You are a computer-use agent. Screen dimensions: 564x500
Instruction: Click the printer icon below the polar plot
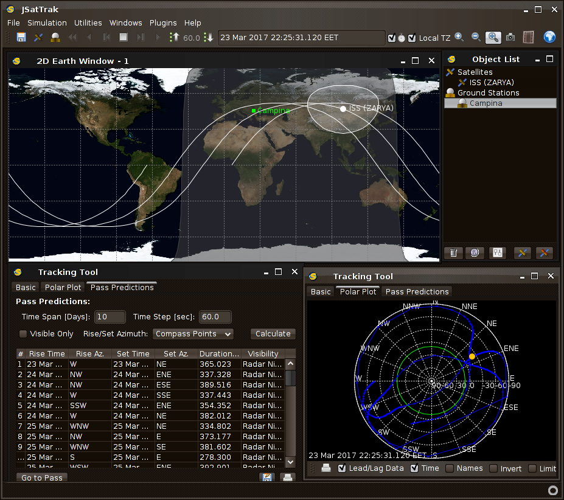(x=326, y=468)
